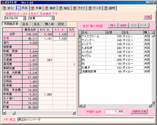Image resolution: width=157 pixels, height=125 pixels.
Task: Click the 費目合計 column header
Action: click(30, 30)
